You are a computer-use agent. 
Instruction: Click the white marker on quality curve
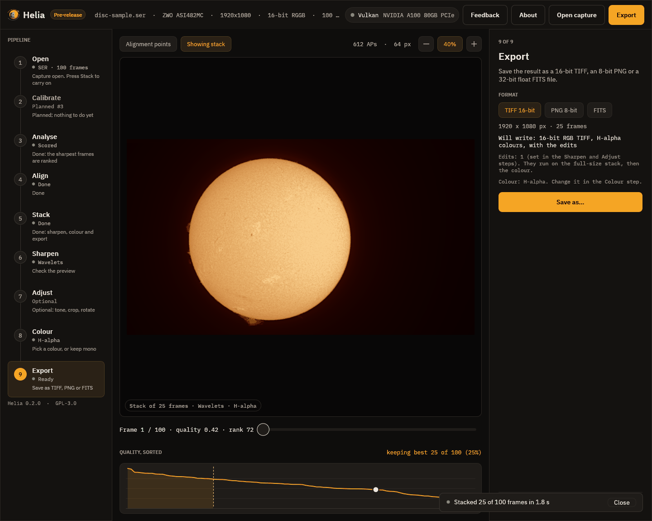pyautogui.click(x=376, y=490)
